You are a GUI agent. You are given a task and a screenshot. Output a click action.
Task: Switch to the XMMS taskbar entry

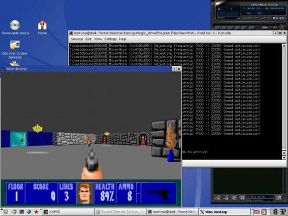tap(68, 212)
